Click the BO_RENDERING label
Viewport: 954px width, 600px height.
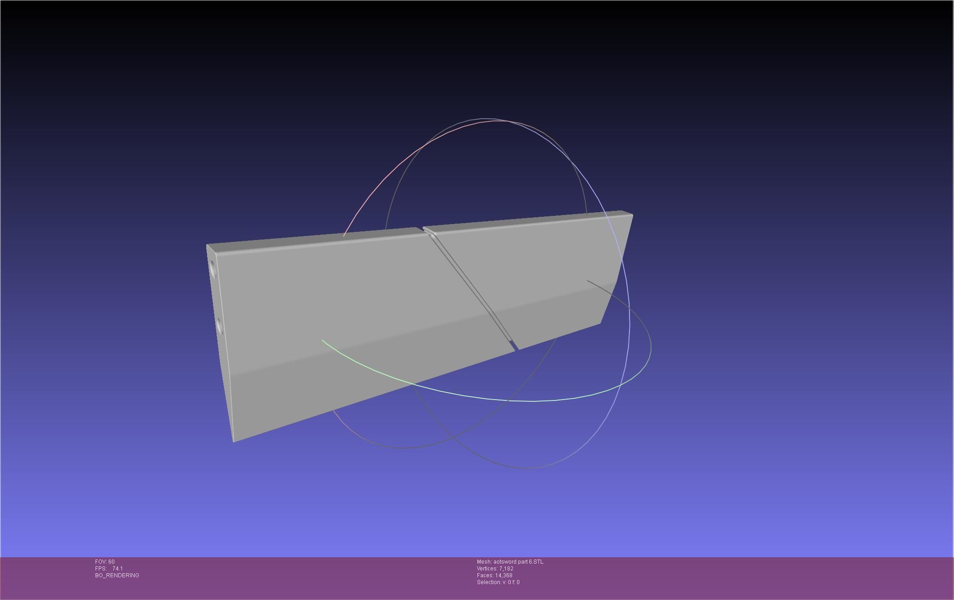117,575
